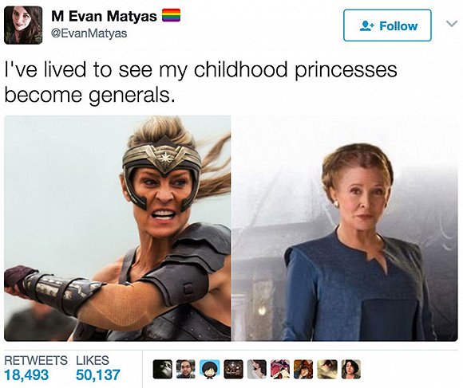This screenshot has width=463, height=388.
Task: Click the fifth liker avatar in row
Action: click(x=257, y=369)
